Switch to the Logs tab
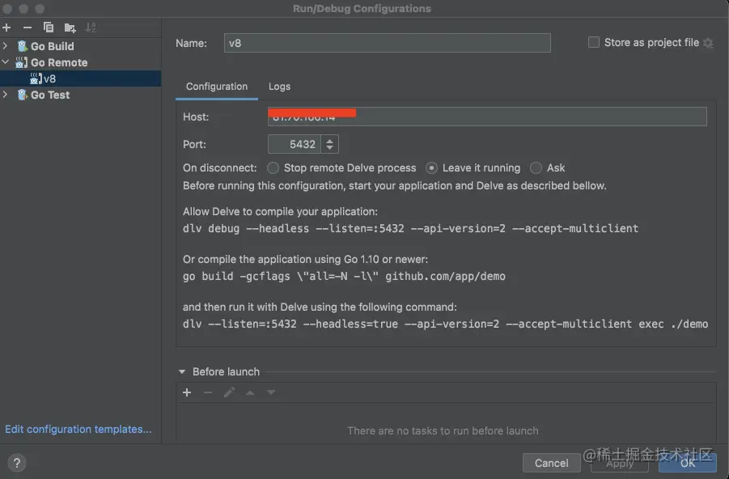Image resolution: width=729 pixels, height=479 pixels. 279,87
